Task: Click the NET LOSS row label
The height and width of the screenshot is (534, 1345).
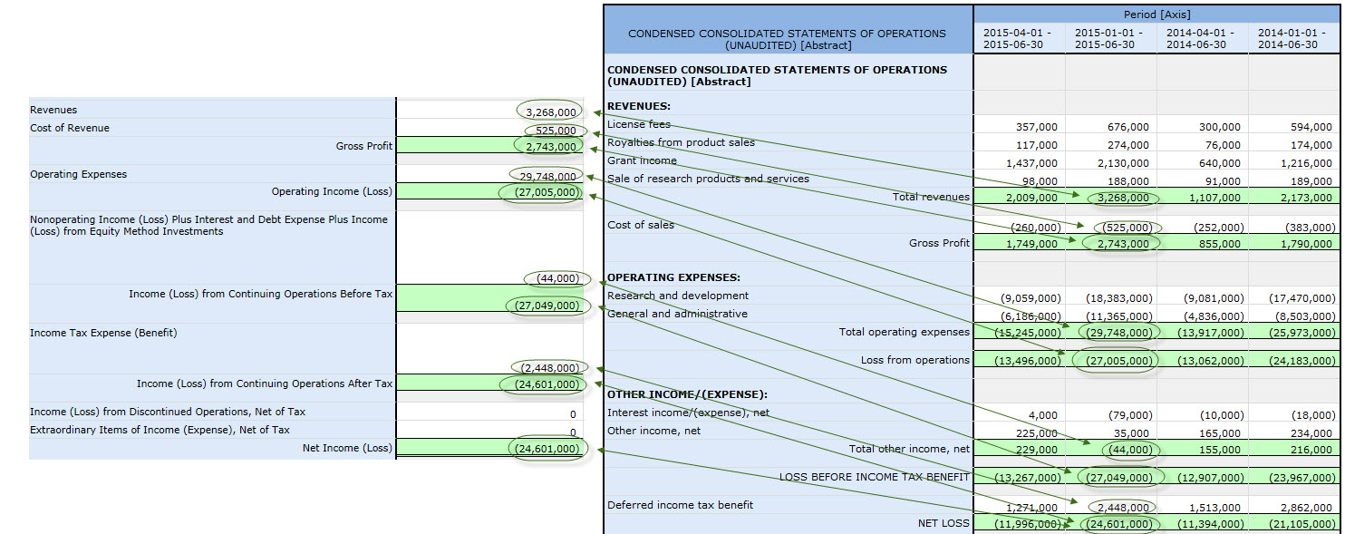Action: (943, 523)
